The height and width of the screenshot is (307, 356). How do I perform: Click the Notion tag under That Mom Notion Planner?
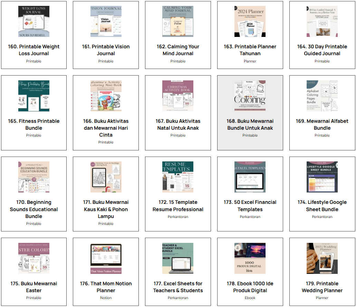coord(106,298)
